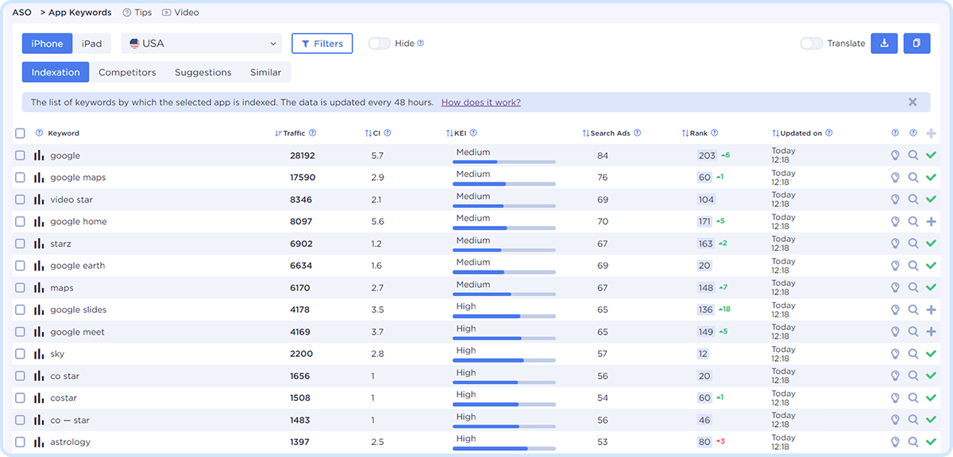Check the box for google earth keyword
Viewport: 953px width, 457px height.
pos(20,266)
